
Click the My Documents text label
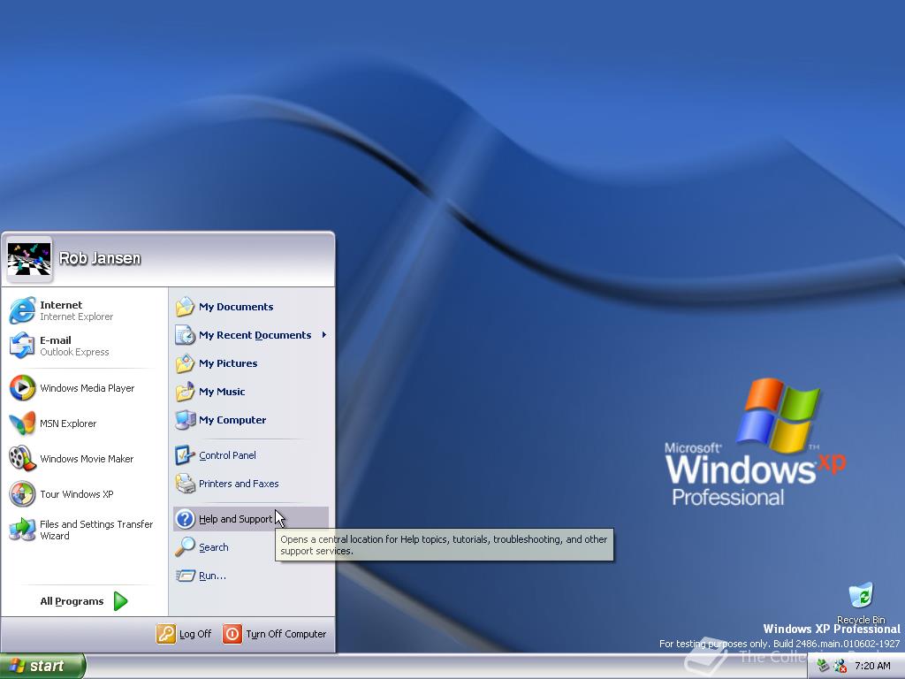pos(236,307)
